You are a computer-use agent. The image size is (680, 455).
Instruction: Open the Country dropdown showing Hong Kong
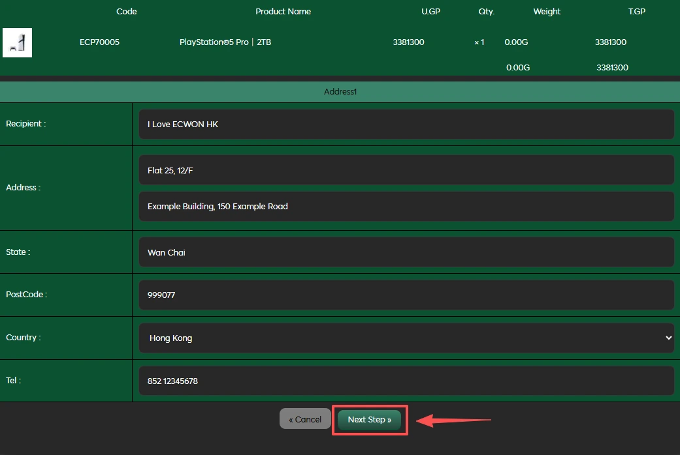[x=406, y=338]
